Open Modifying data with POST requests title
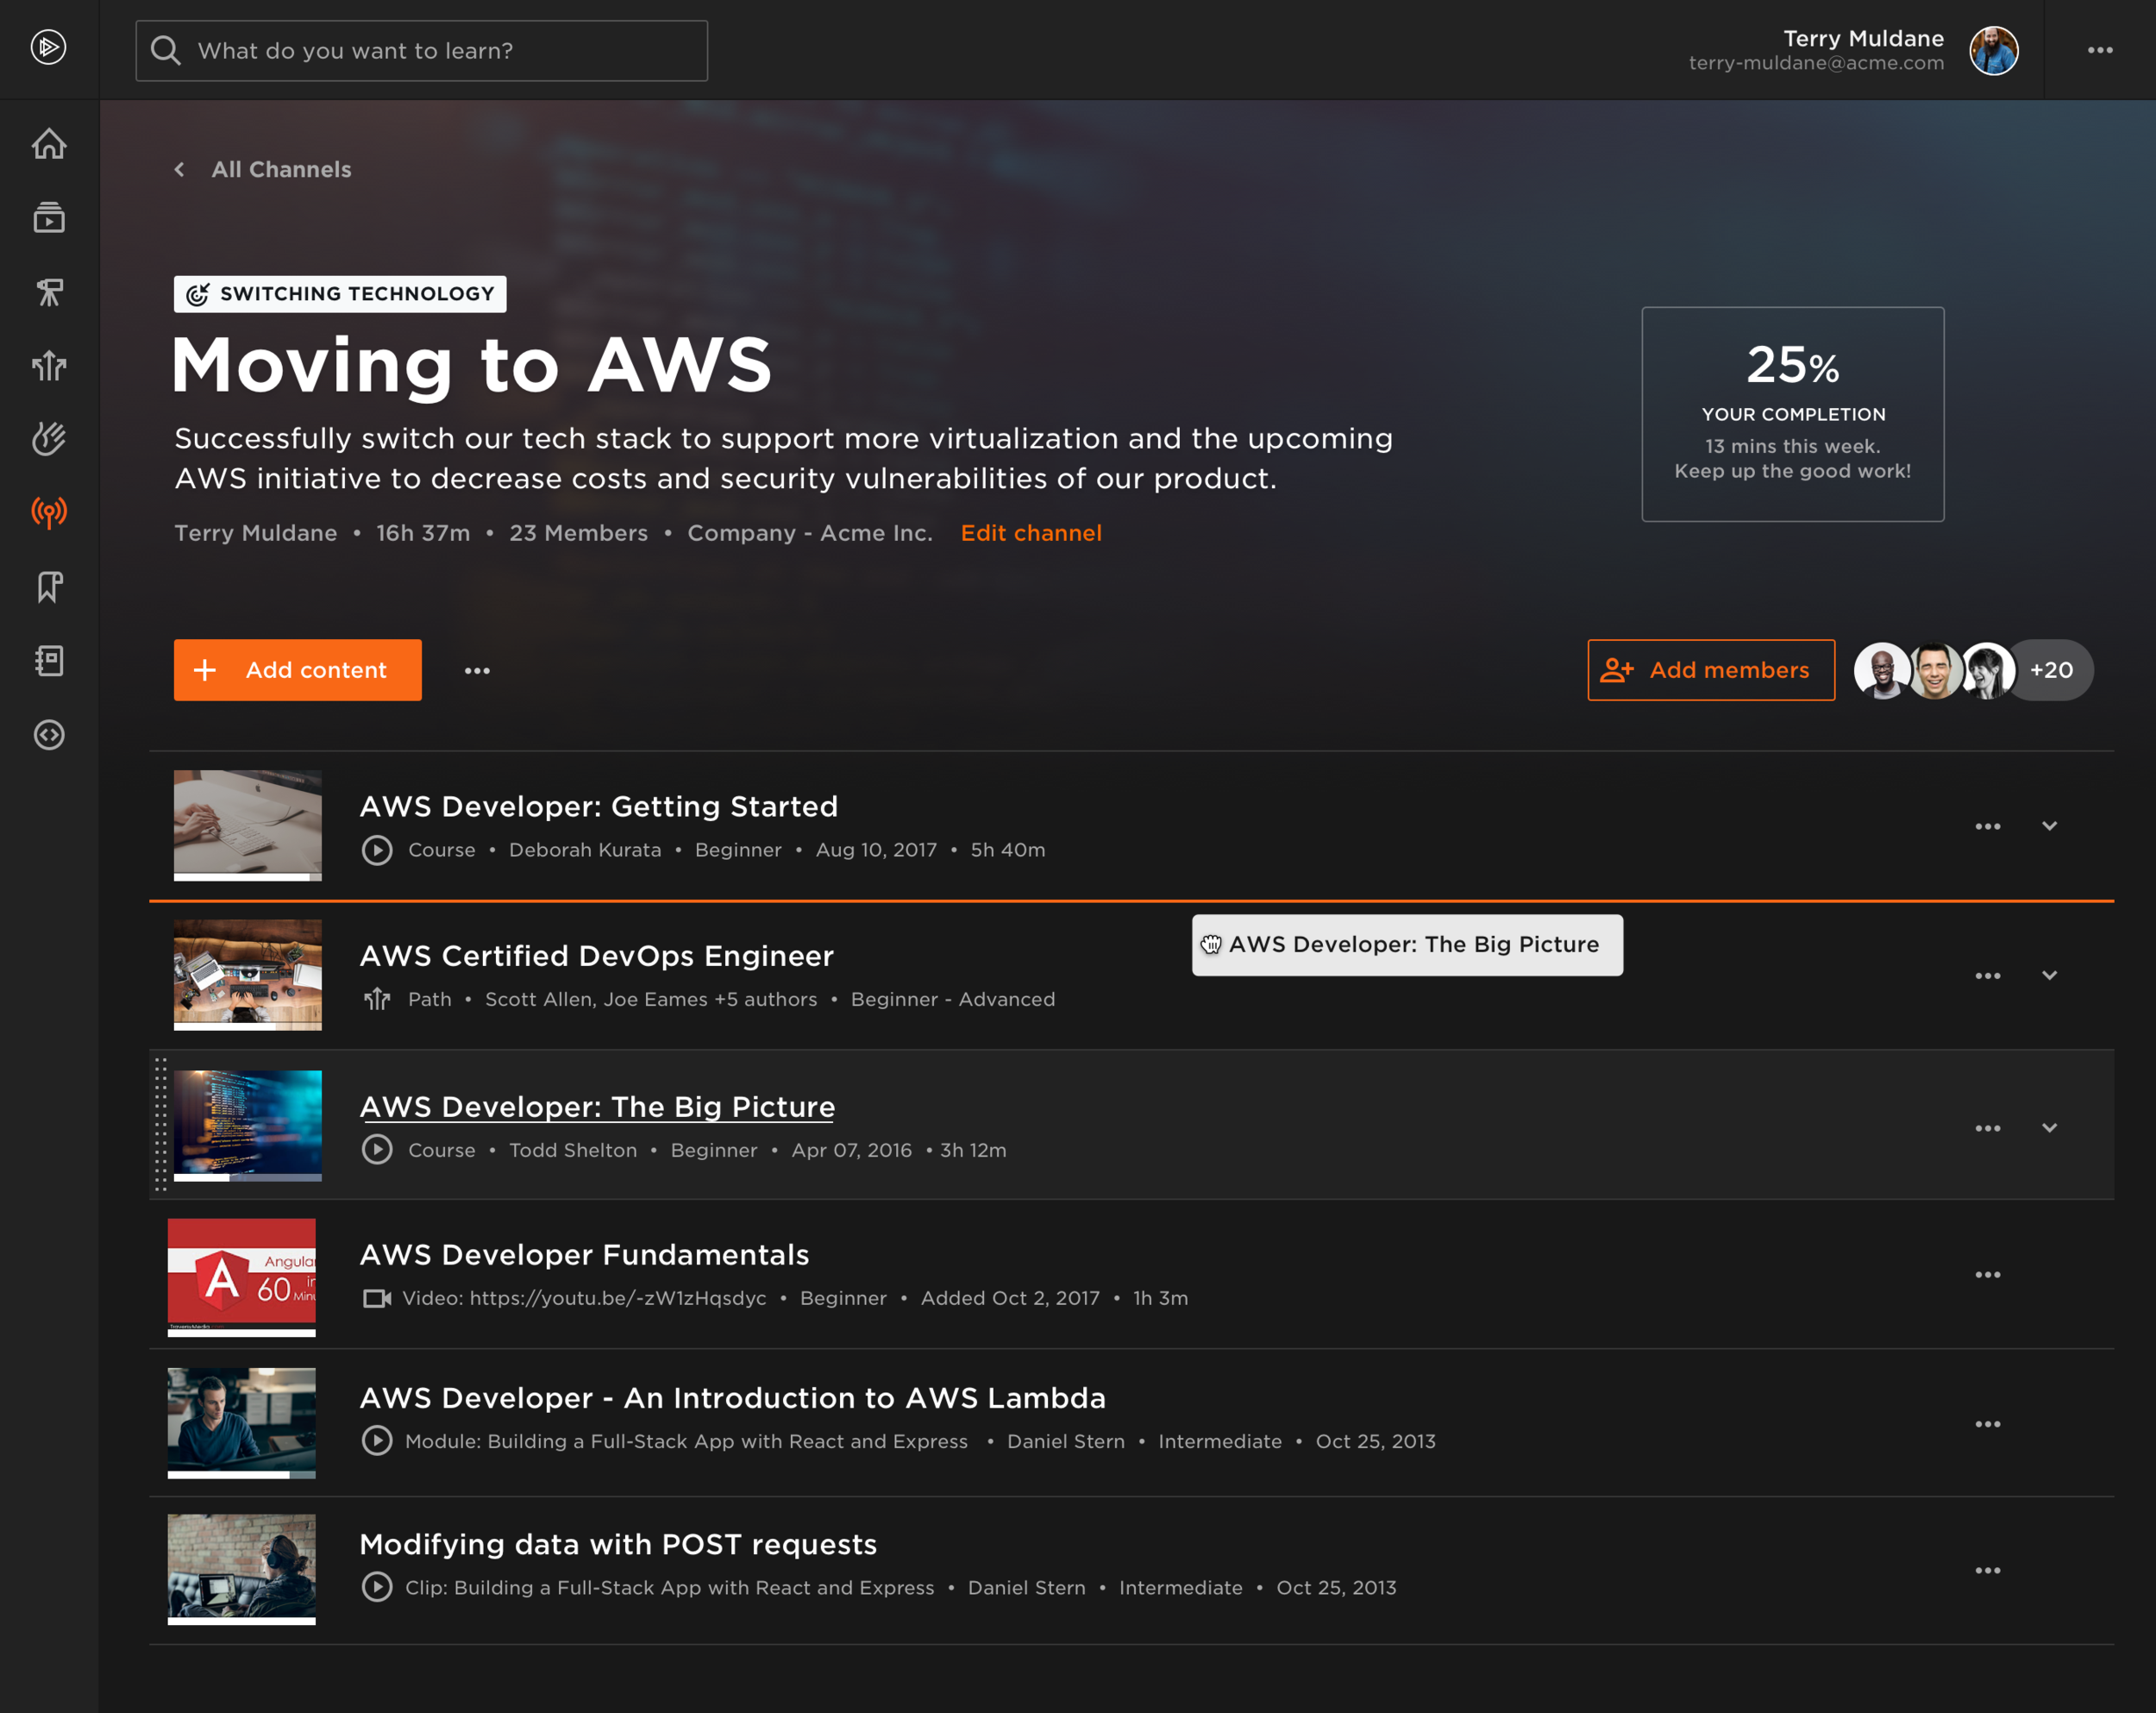The height and width of the screenshot is (1713, 2156). (x=618, y=1544)
